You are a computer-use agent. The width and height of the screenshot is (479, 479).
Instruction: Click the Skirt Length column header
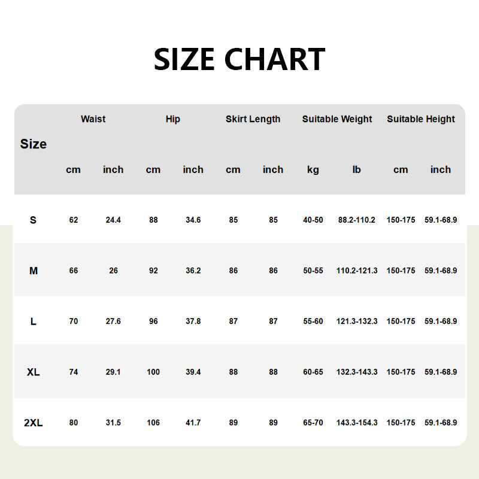coord(253,119)
